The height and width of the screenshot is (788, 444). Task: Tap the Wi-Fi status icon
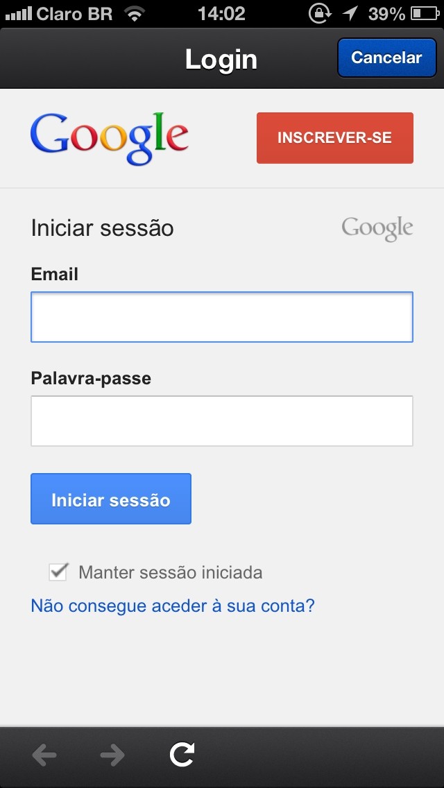135,13
